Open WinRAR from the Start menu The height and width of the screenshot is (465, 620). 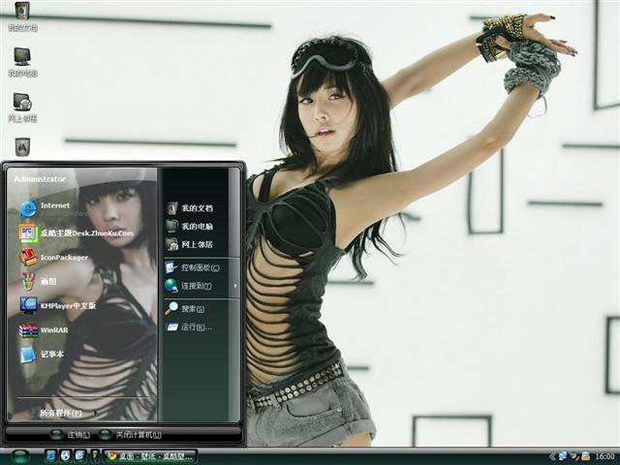tap(53, 329)
